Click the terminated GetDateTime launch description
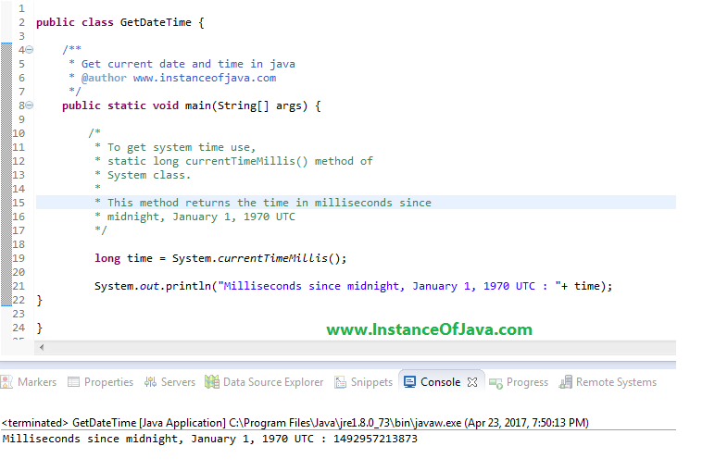Viewport: 715px width, 471px height. pos(295,423)
